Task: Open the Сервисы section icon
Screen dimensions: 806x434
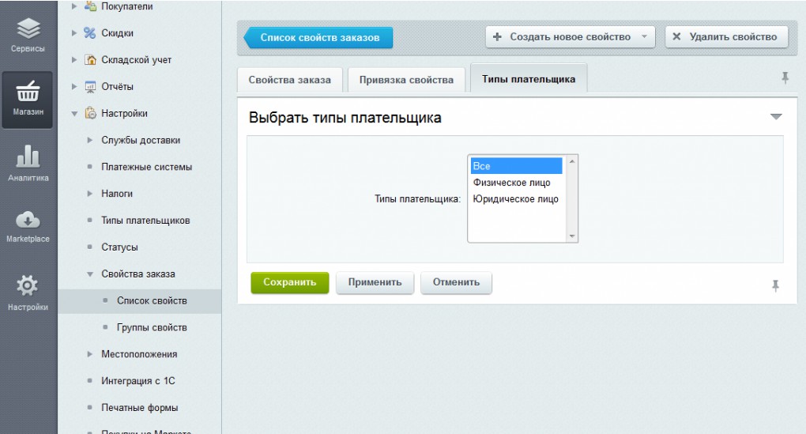Action: point(28,28)
